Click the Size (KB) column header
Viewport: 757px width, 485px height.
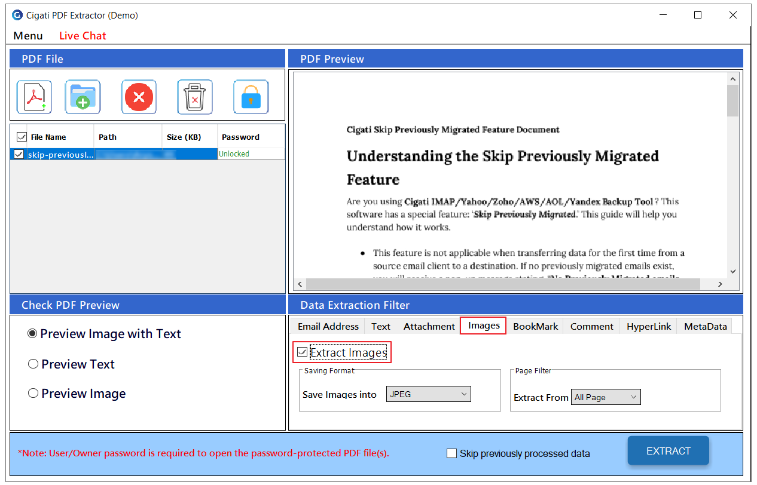[x=190, y=137]
